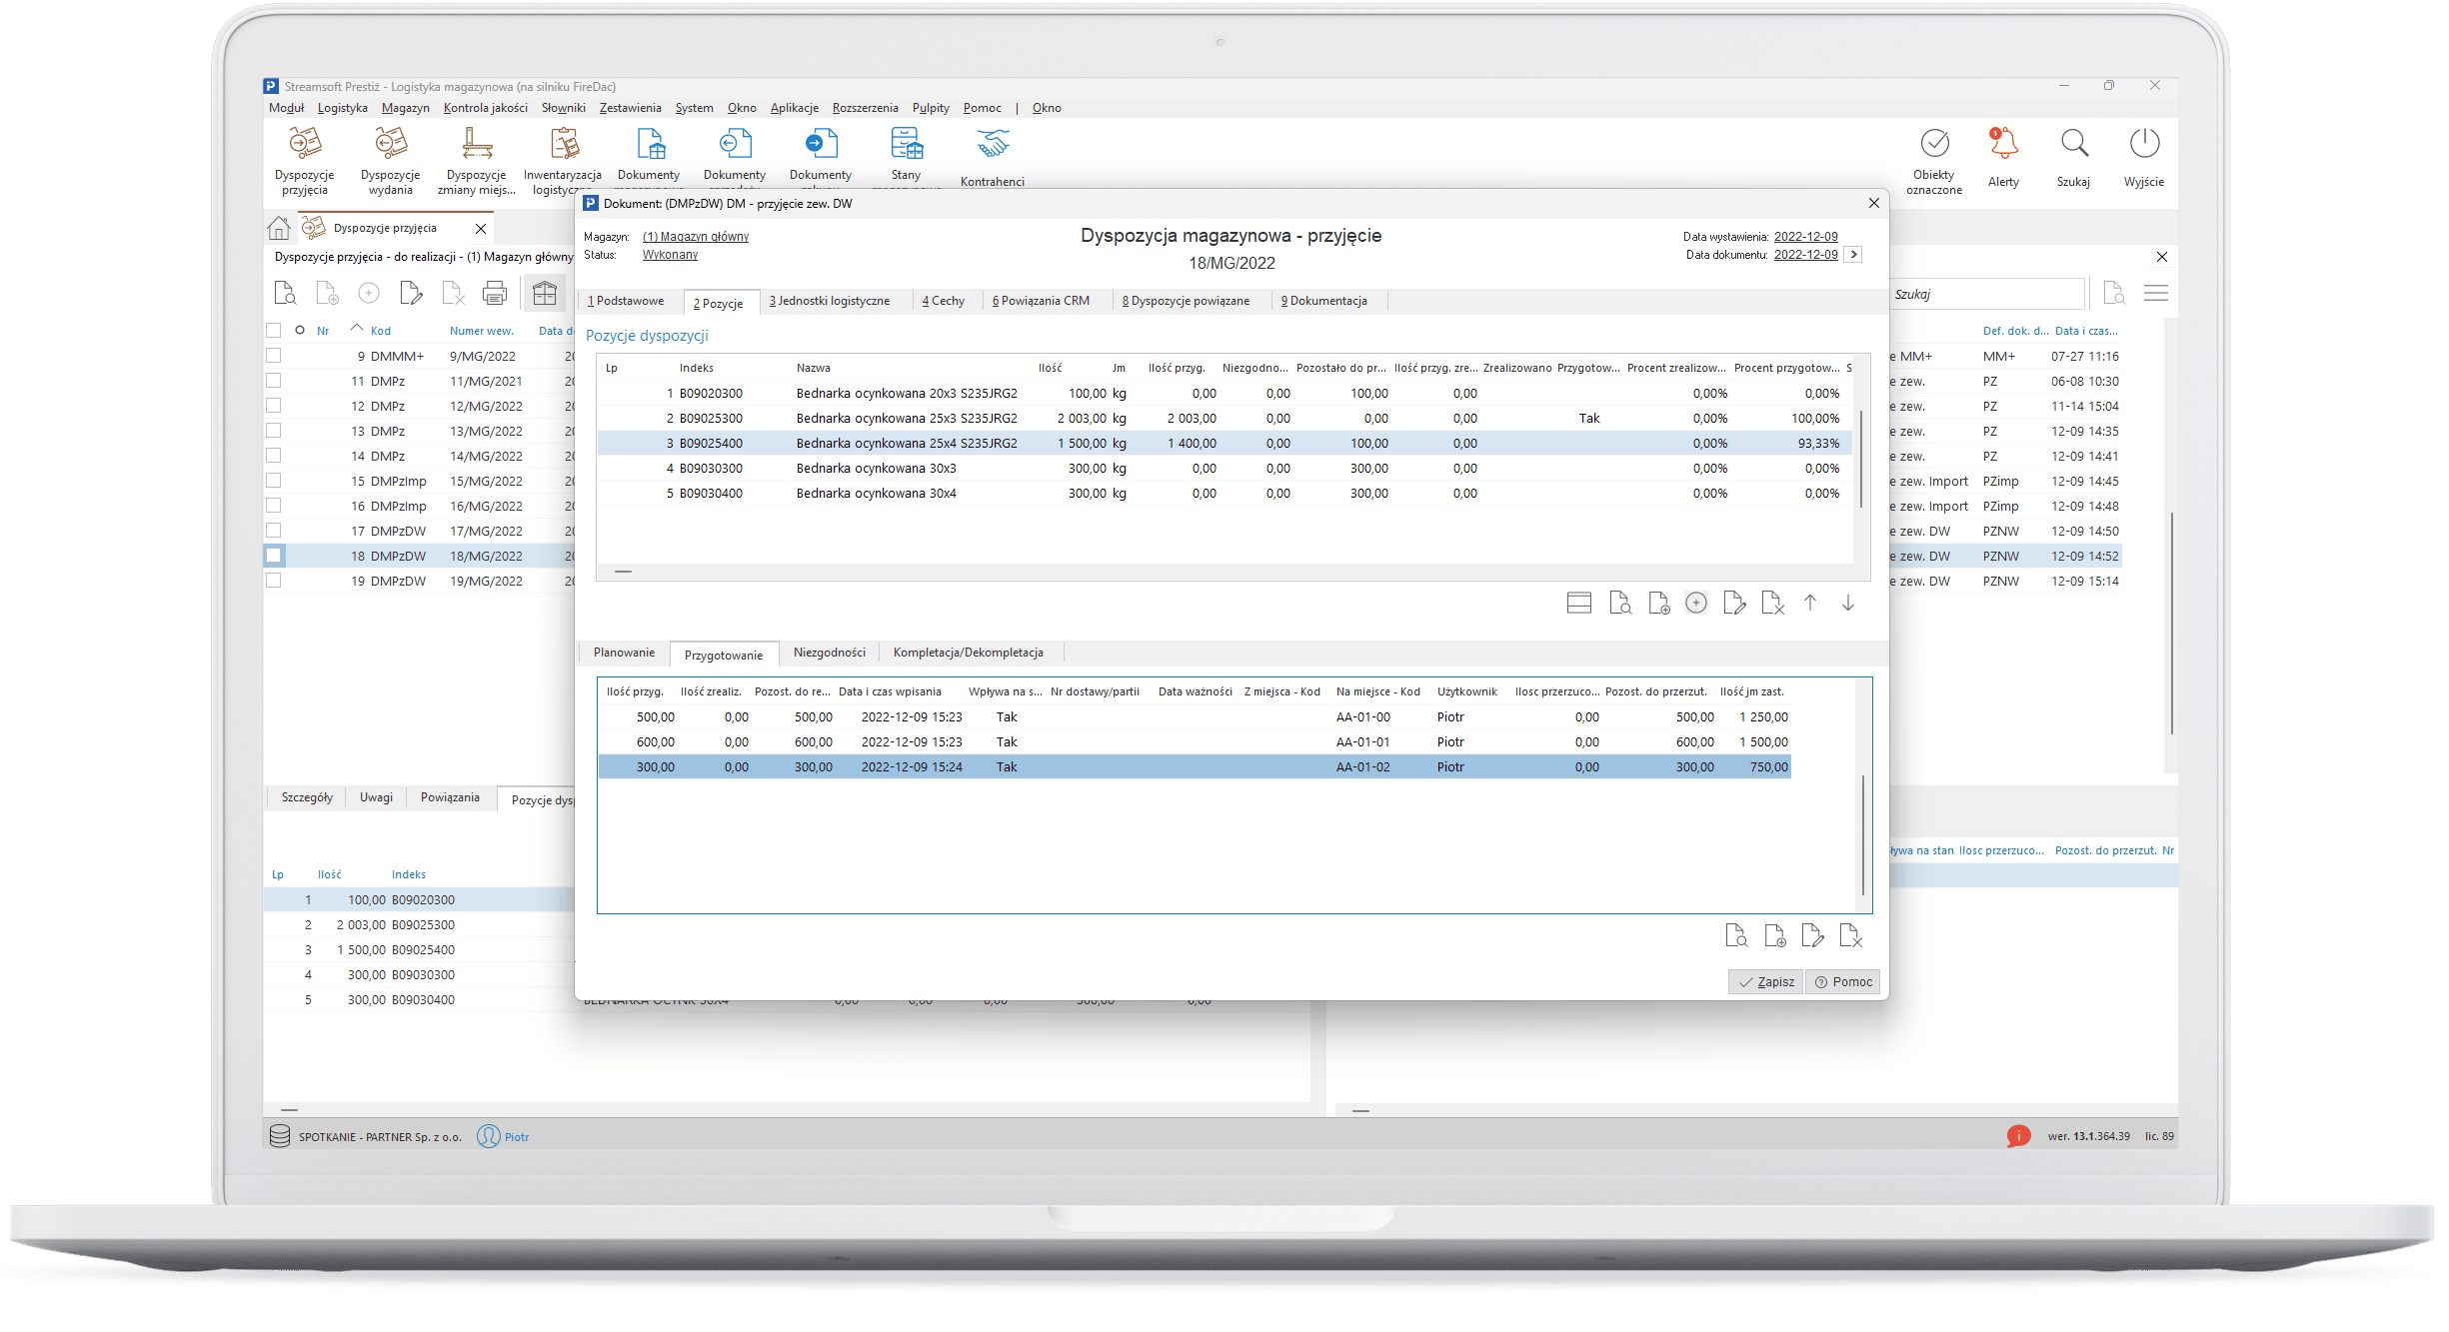Screen dimensions: 2449x1332
Task: Click red info alert icon in status bar
Action: point(2018,1136)
